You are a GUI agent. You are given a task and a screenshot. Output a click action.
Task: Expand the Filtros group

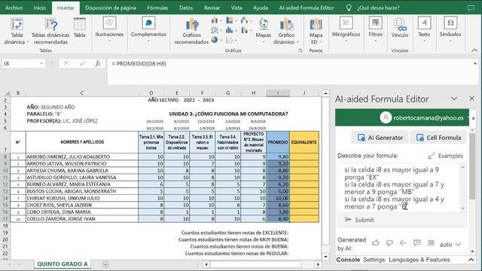tap(375, 30)
